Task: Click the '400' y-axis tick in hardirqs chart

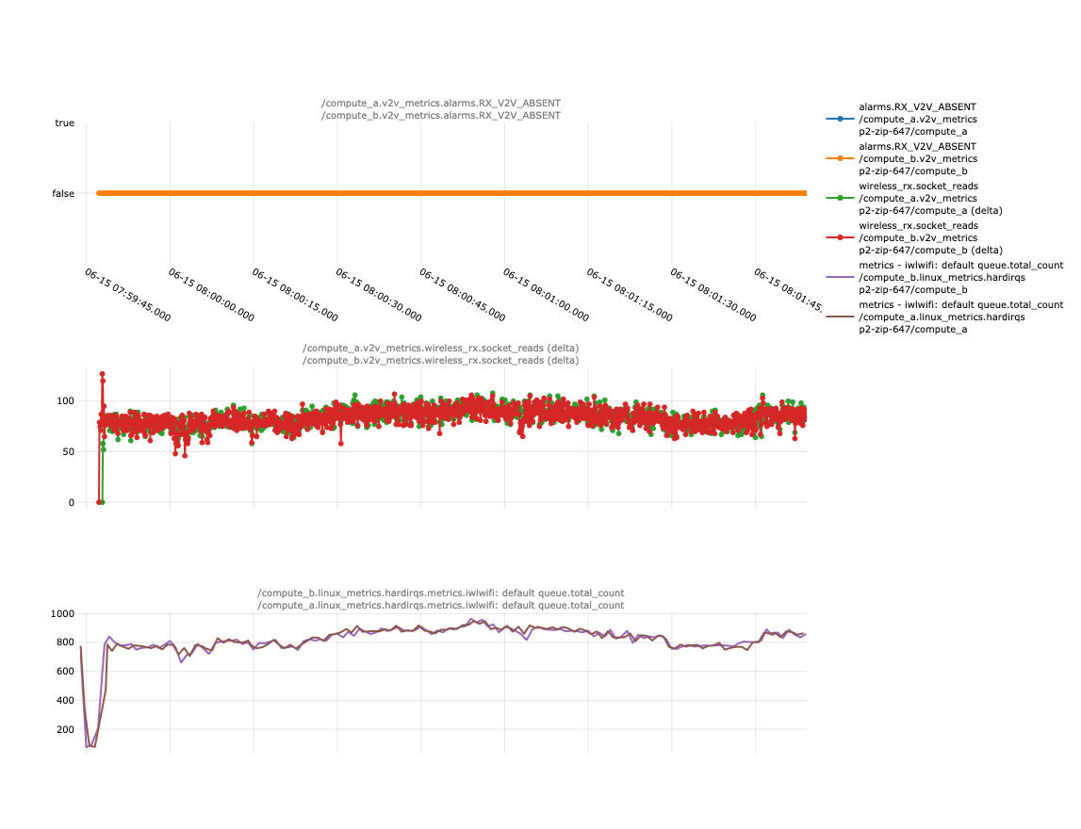Action: (65, 700)
